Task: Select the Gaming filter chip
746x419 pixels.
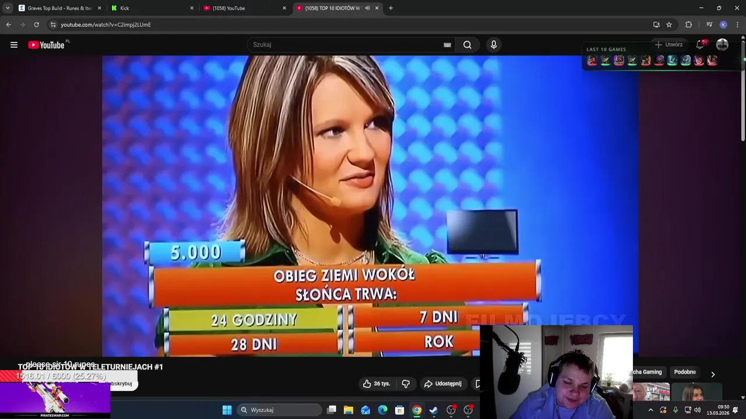Action: coord(648,372)
